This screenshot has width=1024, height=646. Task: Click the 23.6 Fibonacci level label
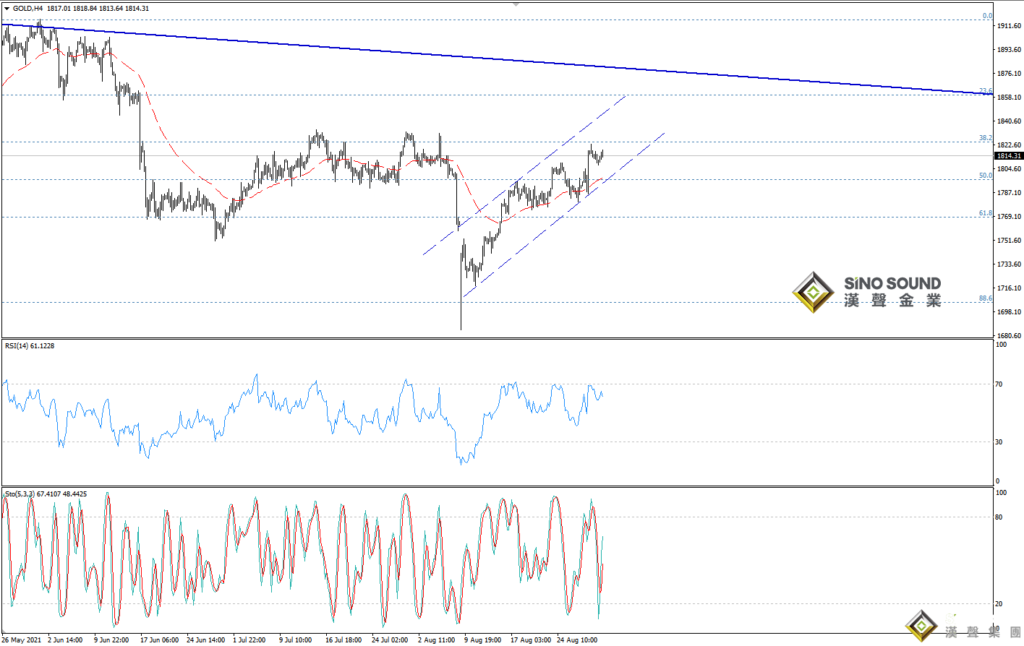[985, 92]
